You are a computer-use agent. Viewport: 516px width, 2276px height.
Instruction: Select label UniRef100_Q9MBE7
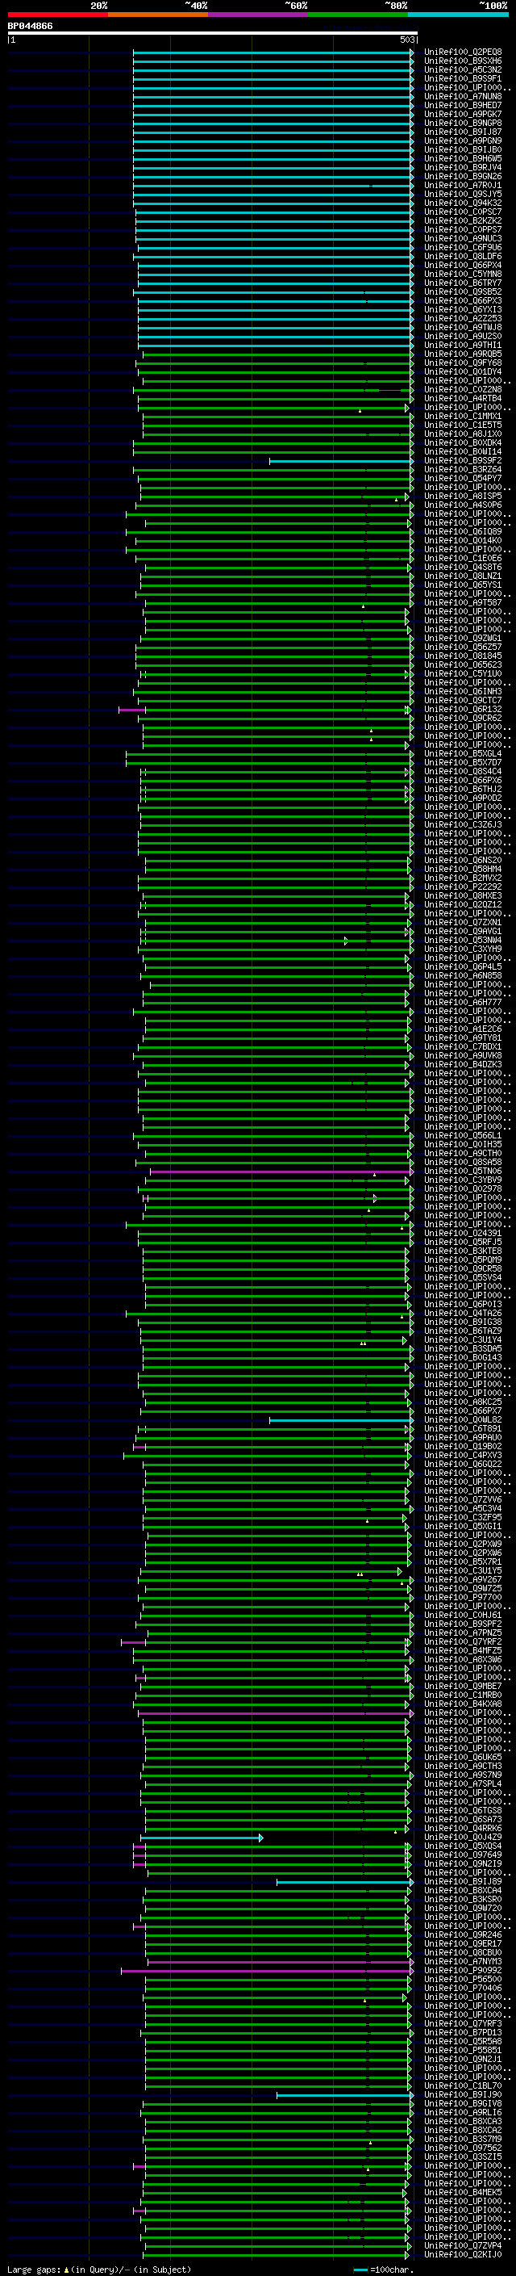463,1686
